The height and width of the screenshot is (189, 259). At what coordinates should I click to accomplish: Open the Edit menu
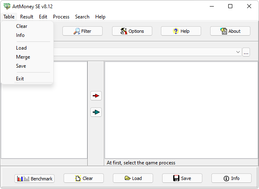[x=43, y=17]
